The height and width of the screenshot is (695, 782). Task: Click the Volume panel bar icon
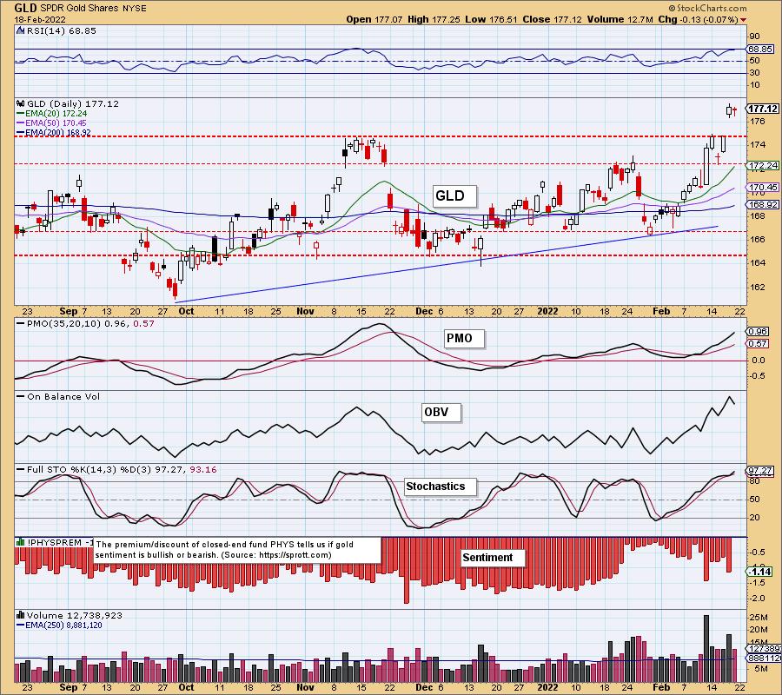[21, 615]
